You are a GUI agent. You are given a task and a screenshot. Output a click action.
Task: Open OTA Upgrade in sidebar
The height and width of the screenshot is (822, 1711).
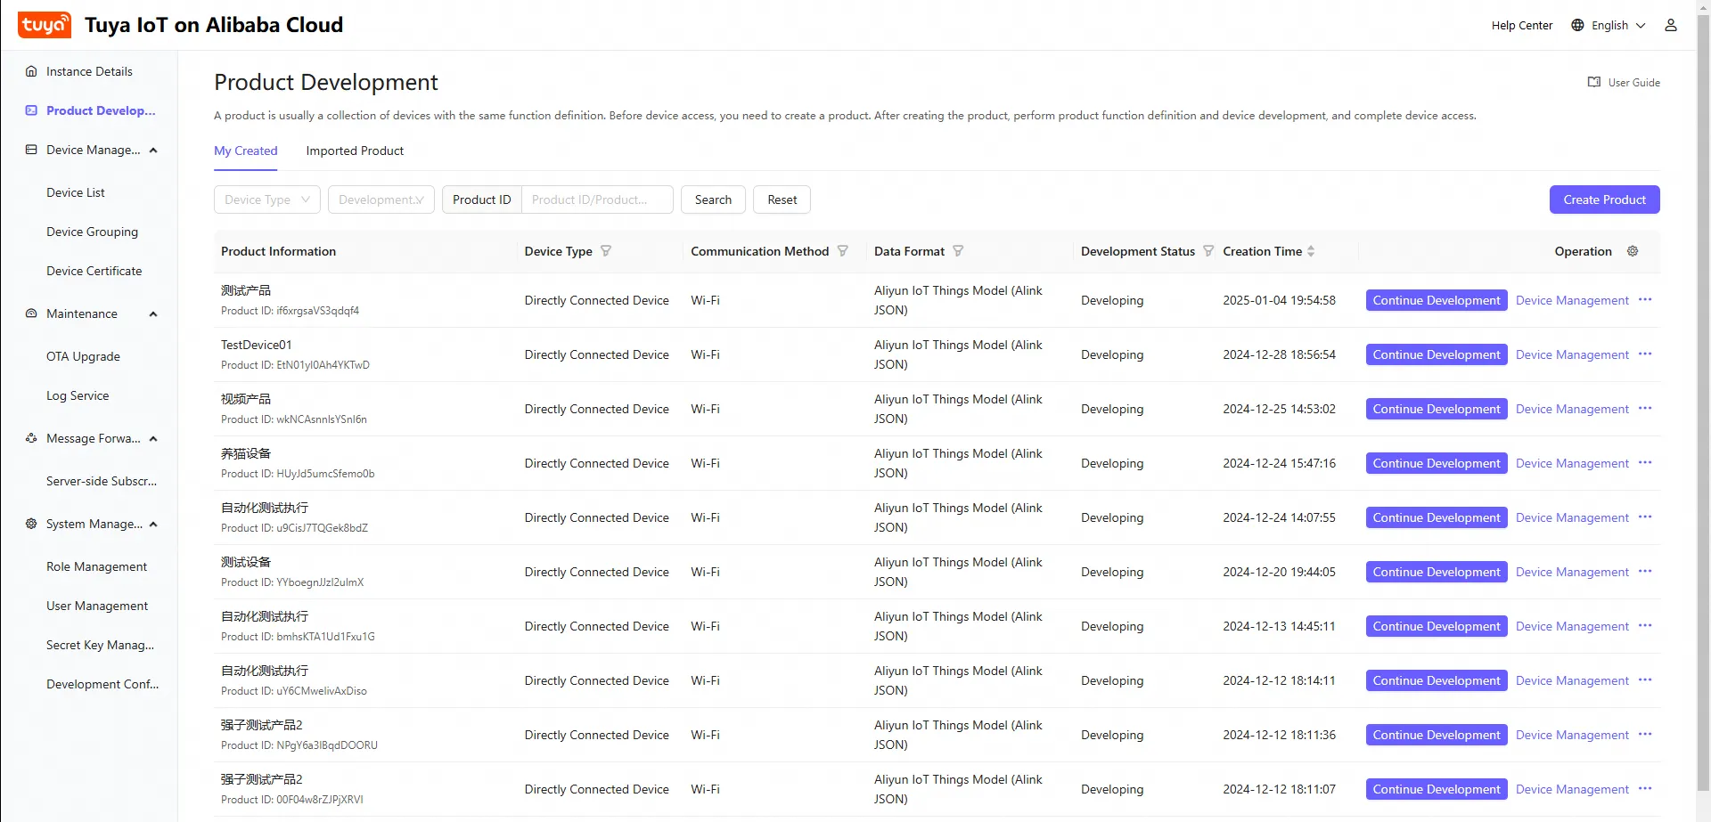pos(83,356)
